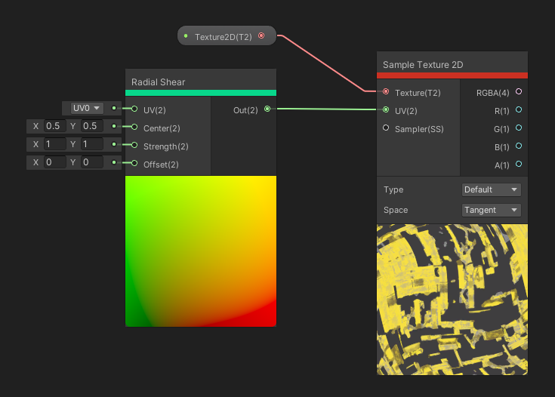Click the Sampler(SS) input port
This screenshot has height=397, width=555.
coord(387,128)
